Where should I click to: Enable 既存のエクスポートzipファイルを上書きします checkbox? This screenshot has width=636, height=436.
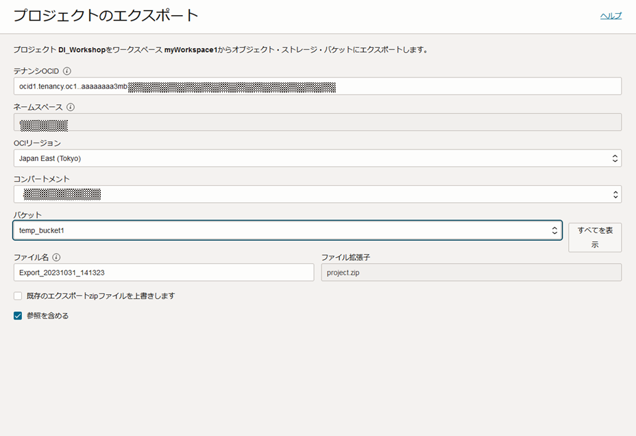point(18,296)
